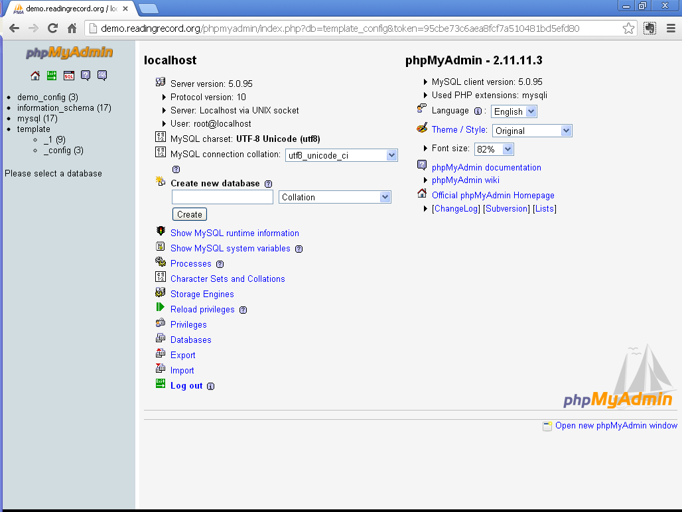Click help icon beside Reload privileges
This screenshot has height=512, width=682.
[243, 310]
